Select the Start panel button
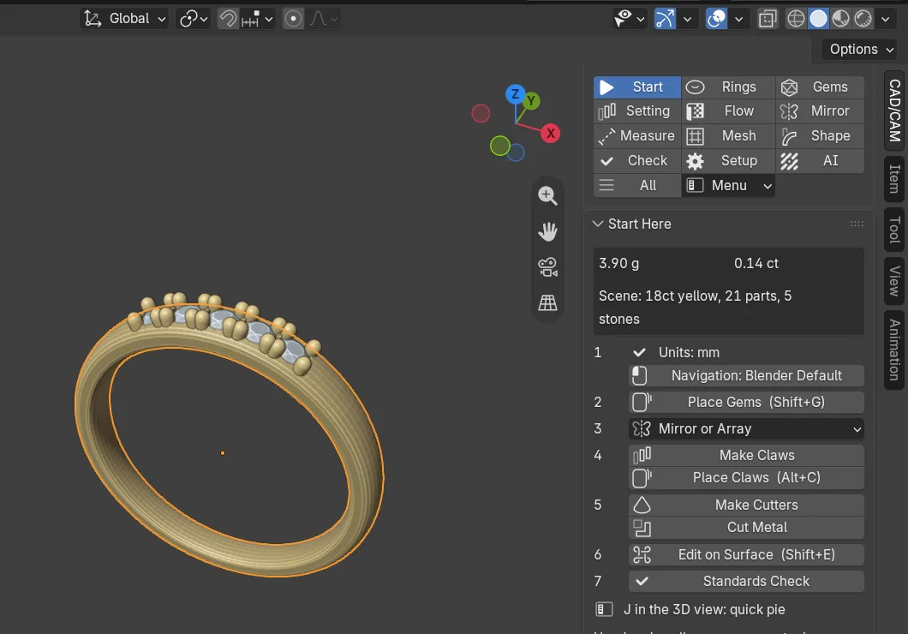Viewport: 908px width, 634px height. (x=637, y=87)
